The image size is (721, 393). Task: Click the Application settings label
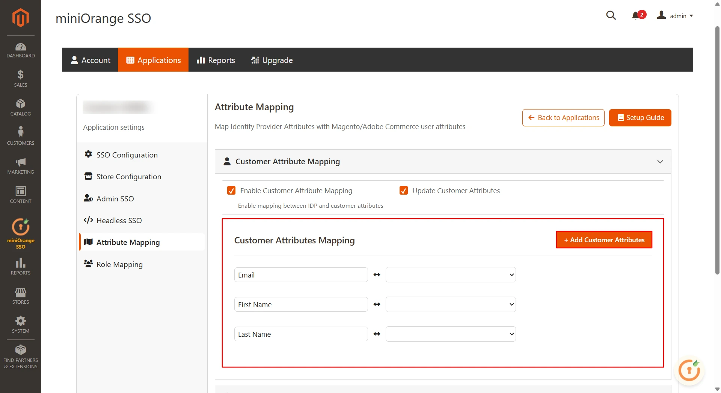pyautogui.click(x=114, y=127)
